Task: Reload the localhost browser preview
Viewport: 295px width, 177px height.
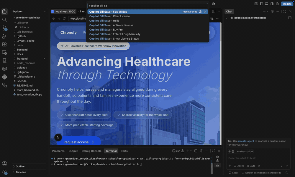Action: click(x=64, y=18)
